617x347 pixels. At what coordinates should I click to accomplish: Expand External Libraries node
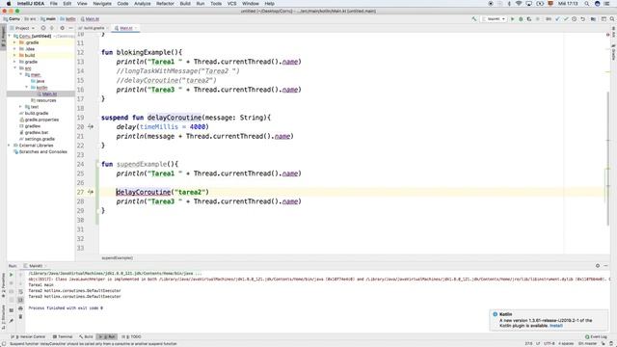tap(10, 146)
